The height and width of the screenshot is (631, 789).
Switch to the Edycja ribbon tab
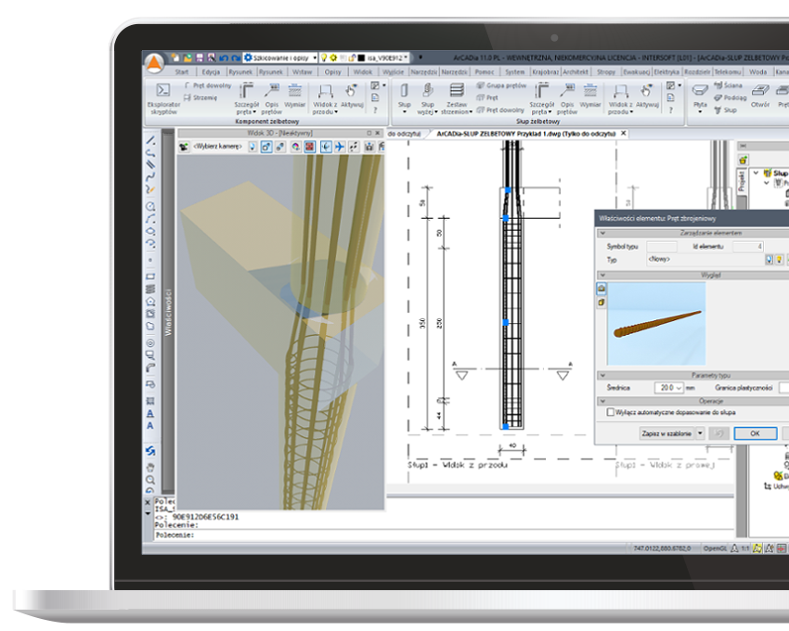(x=211, y=72)
